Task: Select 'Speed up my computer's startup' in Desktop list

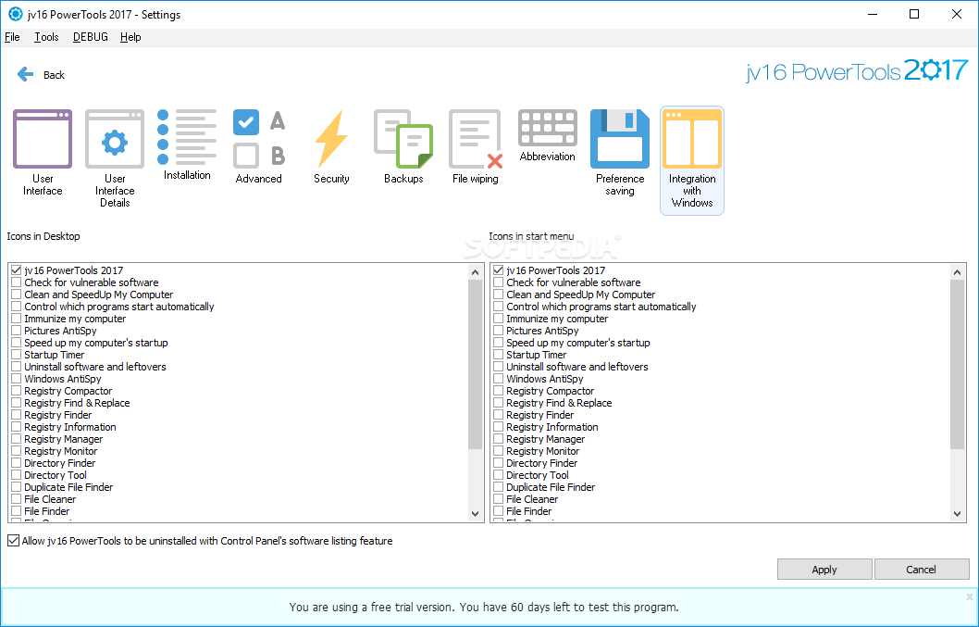Action: click(96, 343)
